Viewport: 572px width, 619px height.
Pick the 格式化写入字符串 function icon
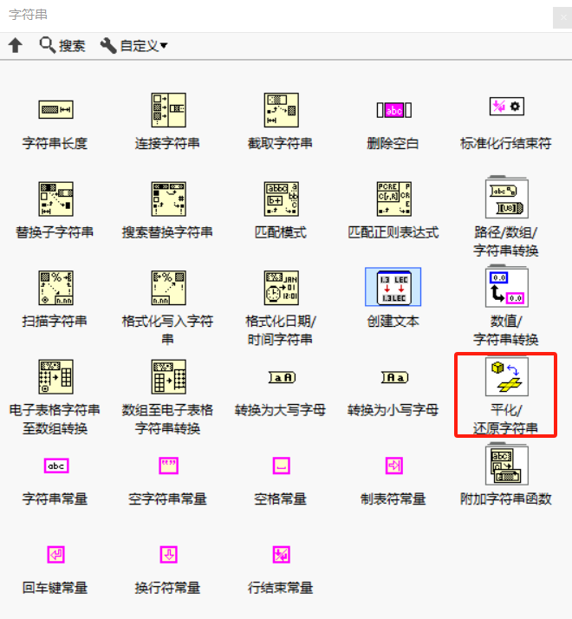[x=168, y=288]
